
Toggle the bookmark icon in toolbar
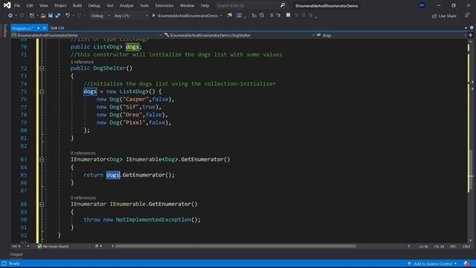[288, 15]
